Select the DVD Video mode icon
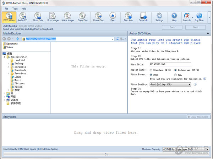The image size is (213, 159). pyautogui.click(x=9, y=17)
